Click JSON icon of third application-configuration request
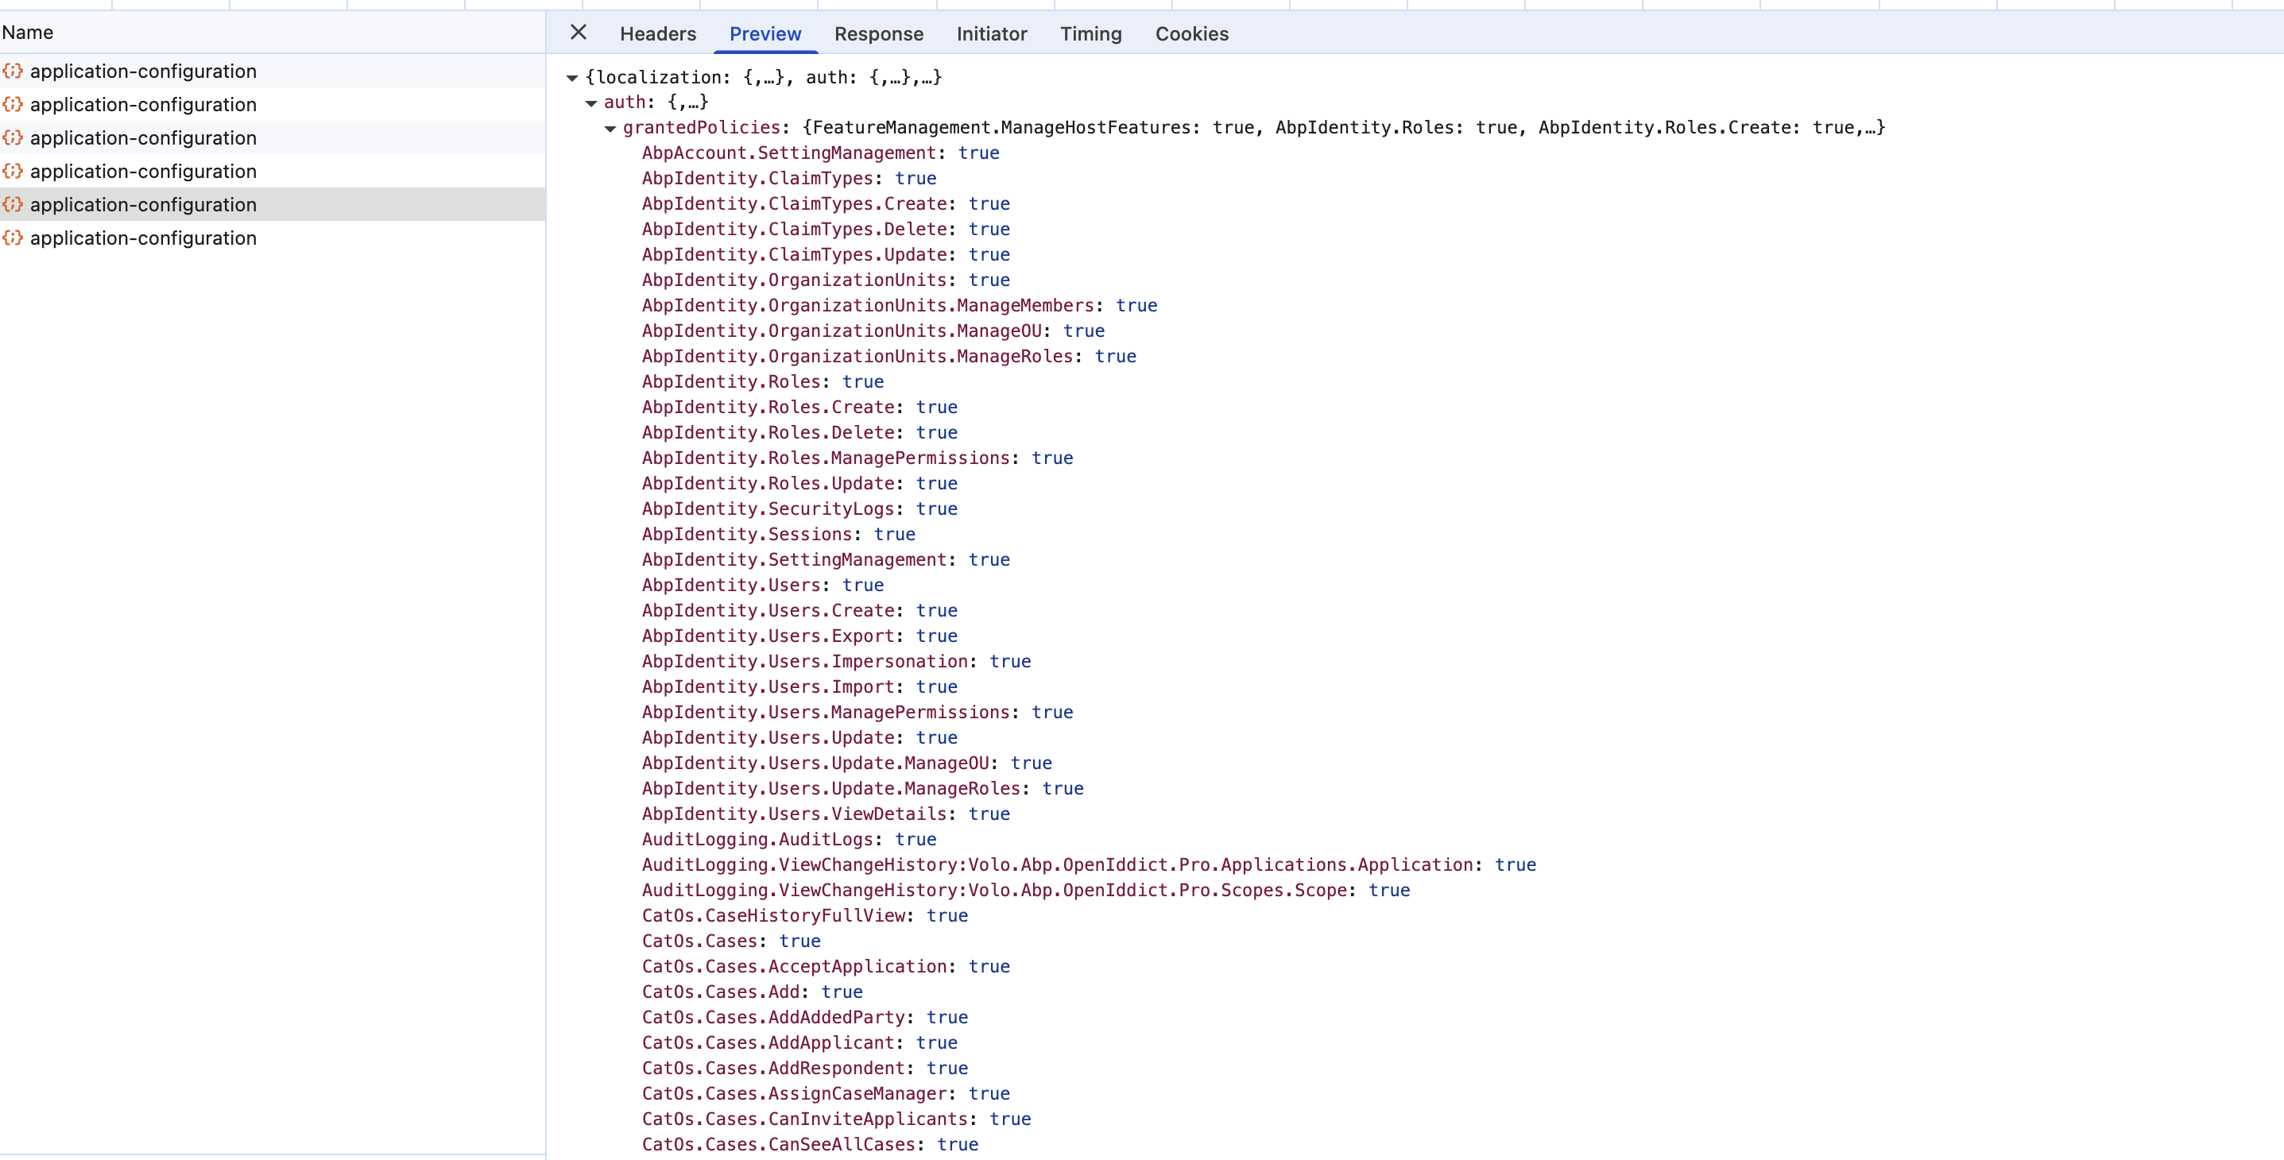 pyautogui.click(x=13, y=137)
